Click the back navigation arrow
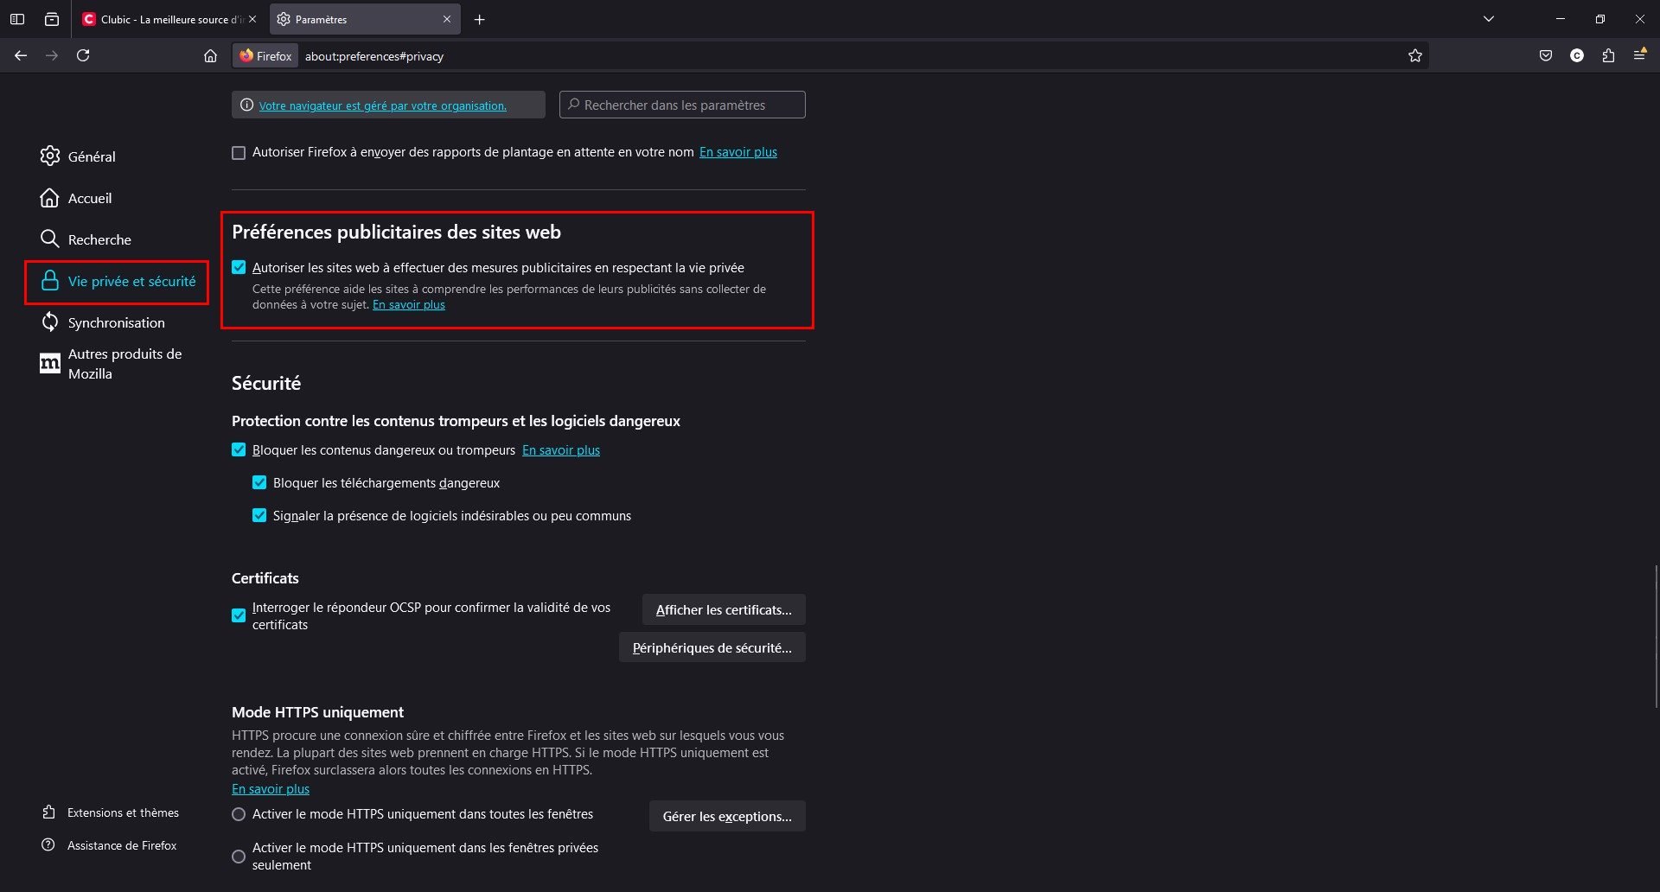The height and width of the screenshot is (892, 1660). coord(21,55)
